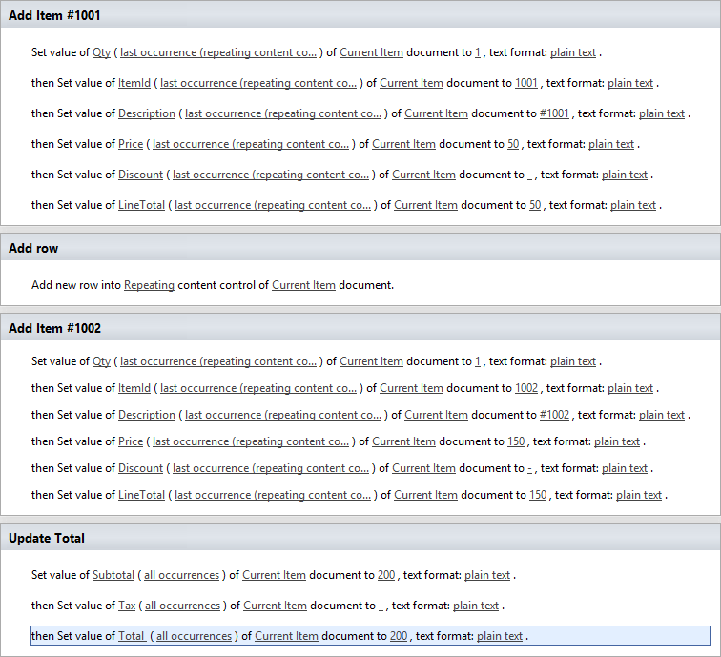This screenshot has height=657, width=721.
Task: Click 'last occurrence' link on Qty row of #1001
Action: pyautogui.click(x=218, y=52)
